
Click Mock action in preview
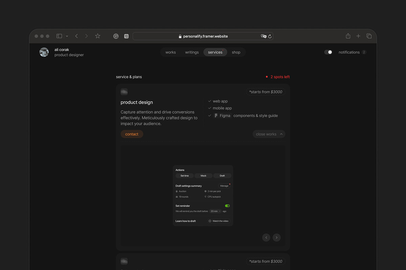(203, 176)
